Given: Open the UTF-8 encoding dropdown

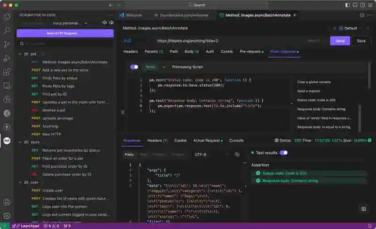Looking at the screenshot, I should click(211, 155).
